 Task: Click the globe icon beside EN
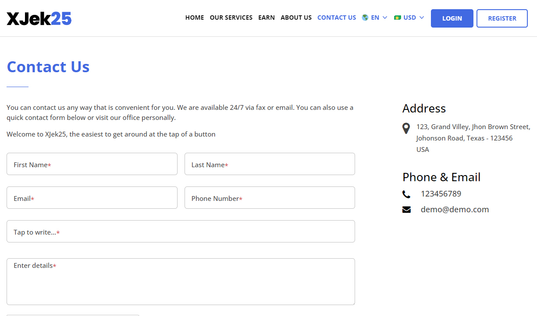pos(365,18)
